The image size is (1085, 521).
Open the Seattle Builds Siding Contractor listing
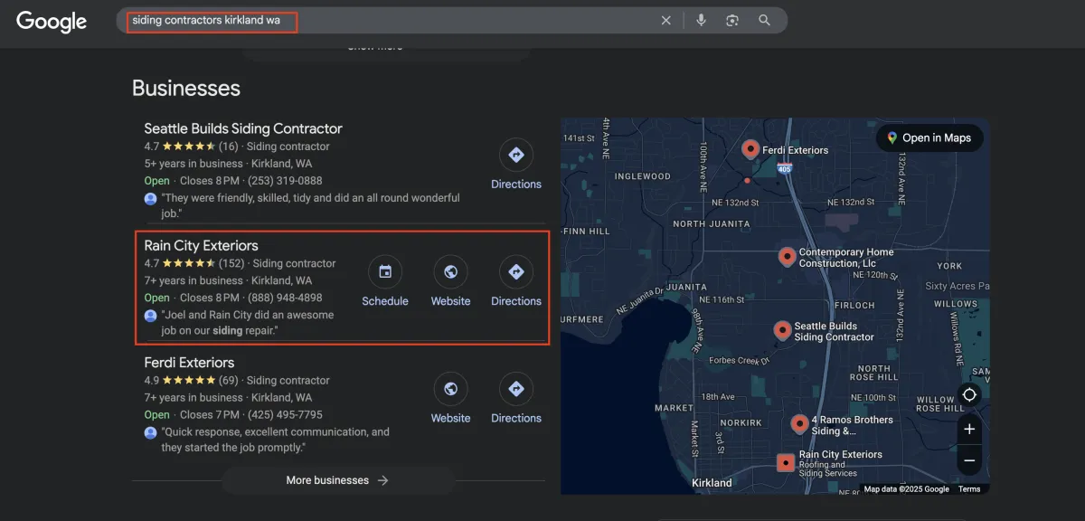coord(243,128)
